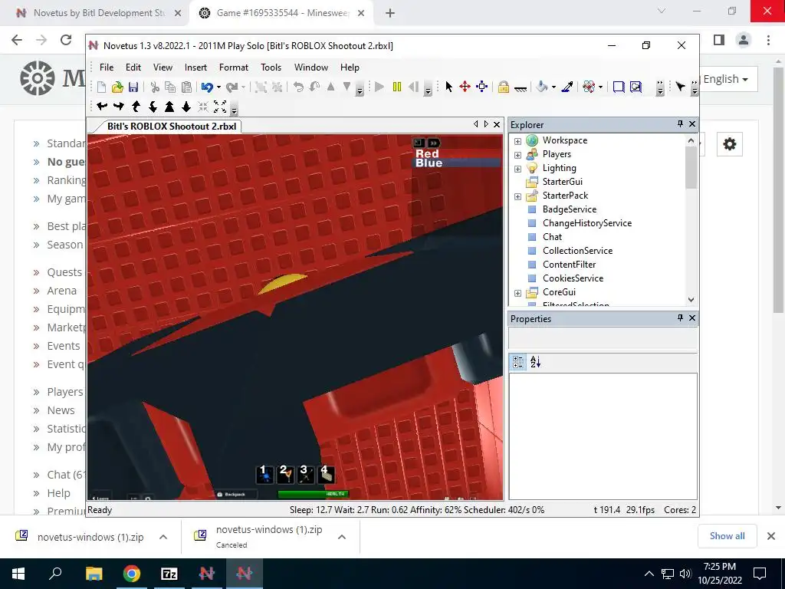Expand the CoreGui tree node
The width and height of the screenshot is (785, 589).
(517, 293)
